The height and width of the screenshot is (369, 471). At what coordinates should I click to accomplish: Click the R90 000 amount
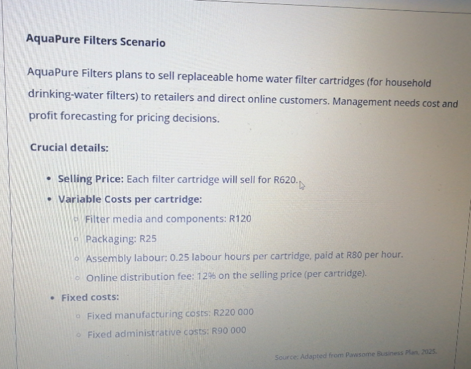click(229, 331)
